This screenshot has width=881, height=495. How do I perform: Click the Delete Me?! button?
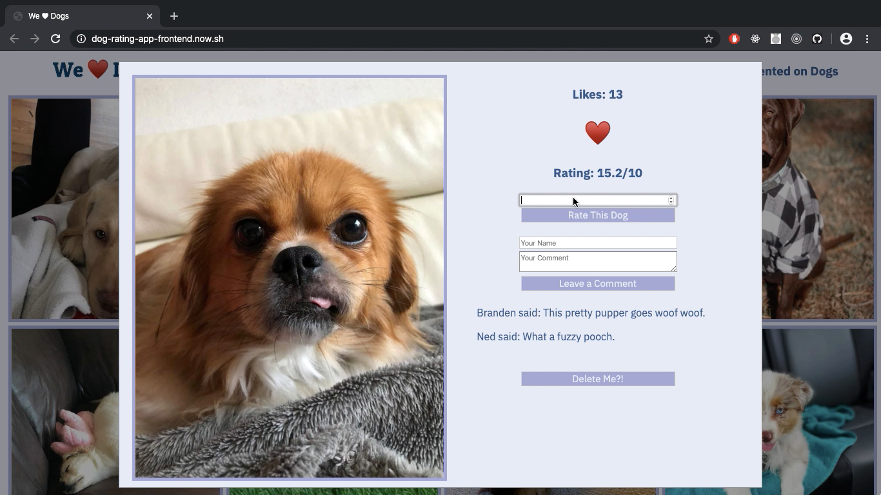598,379
